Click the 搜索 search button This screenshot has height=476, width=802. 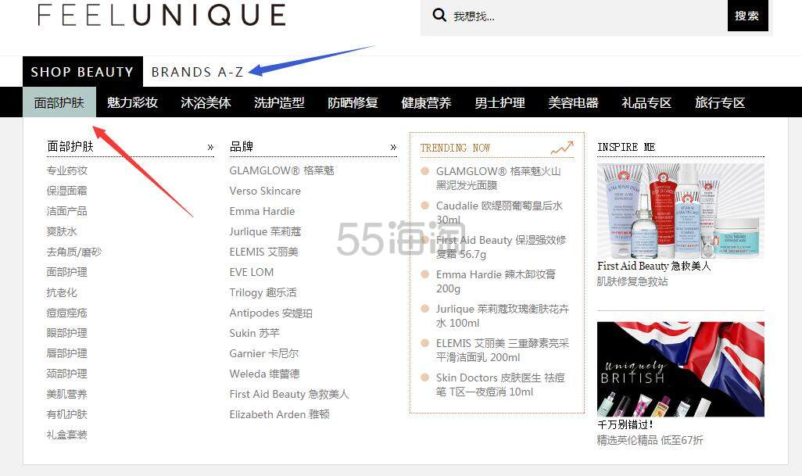[747, 16]
